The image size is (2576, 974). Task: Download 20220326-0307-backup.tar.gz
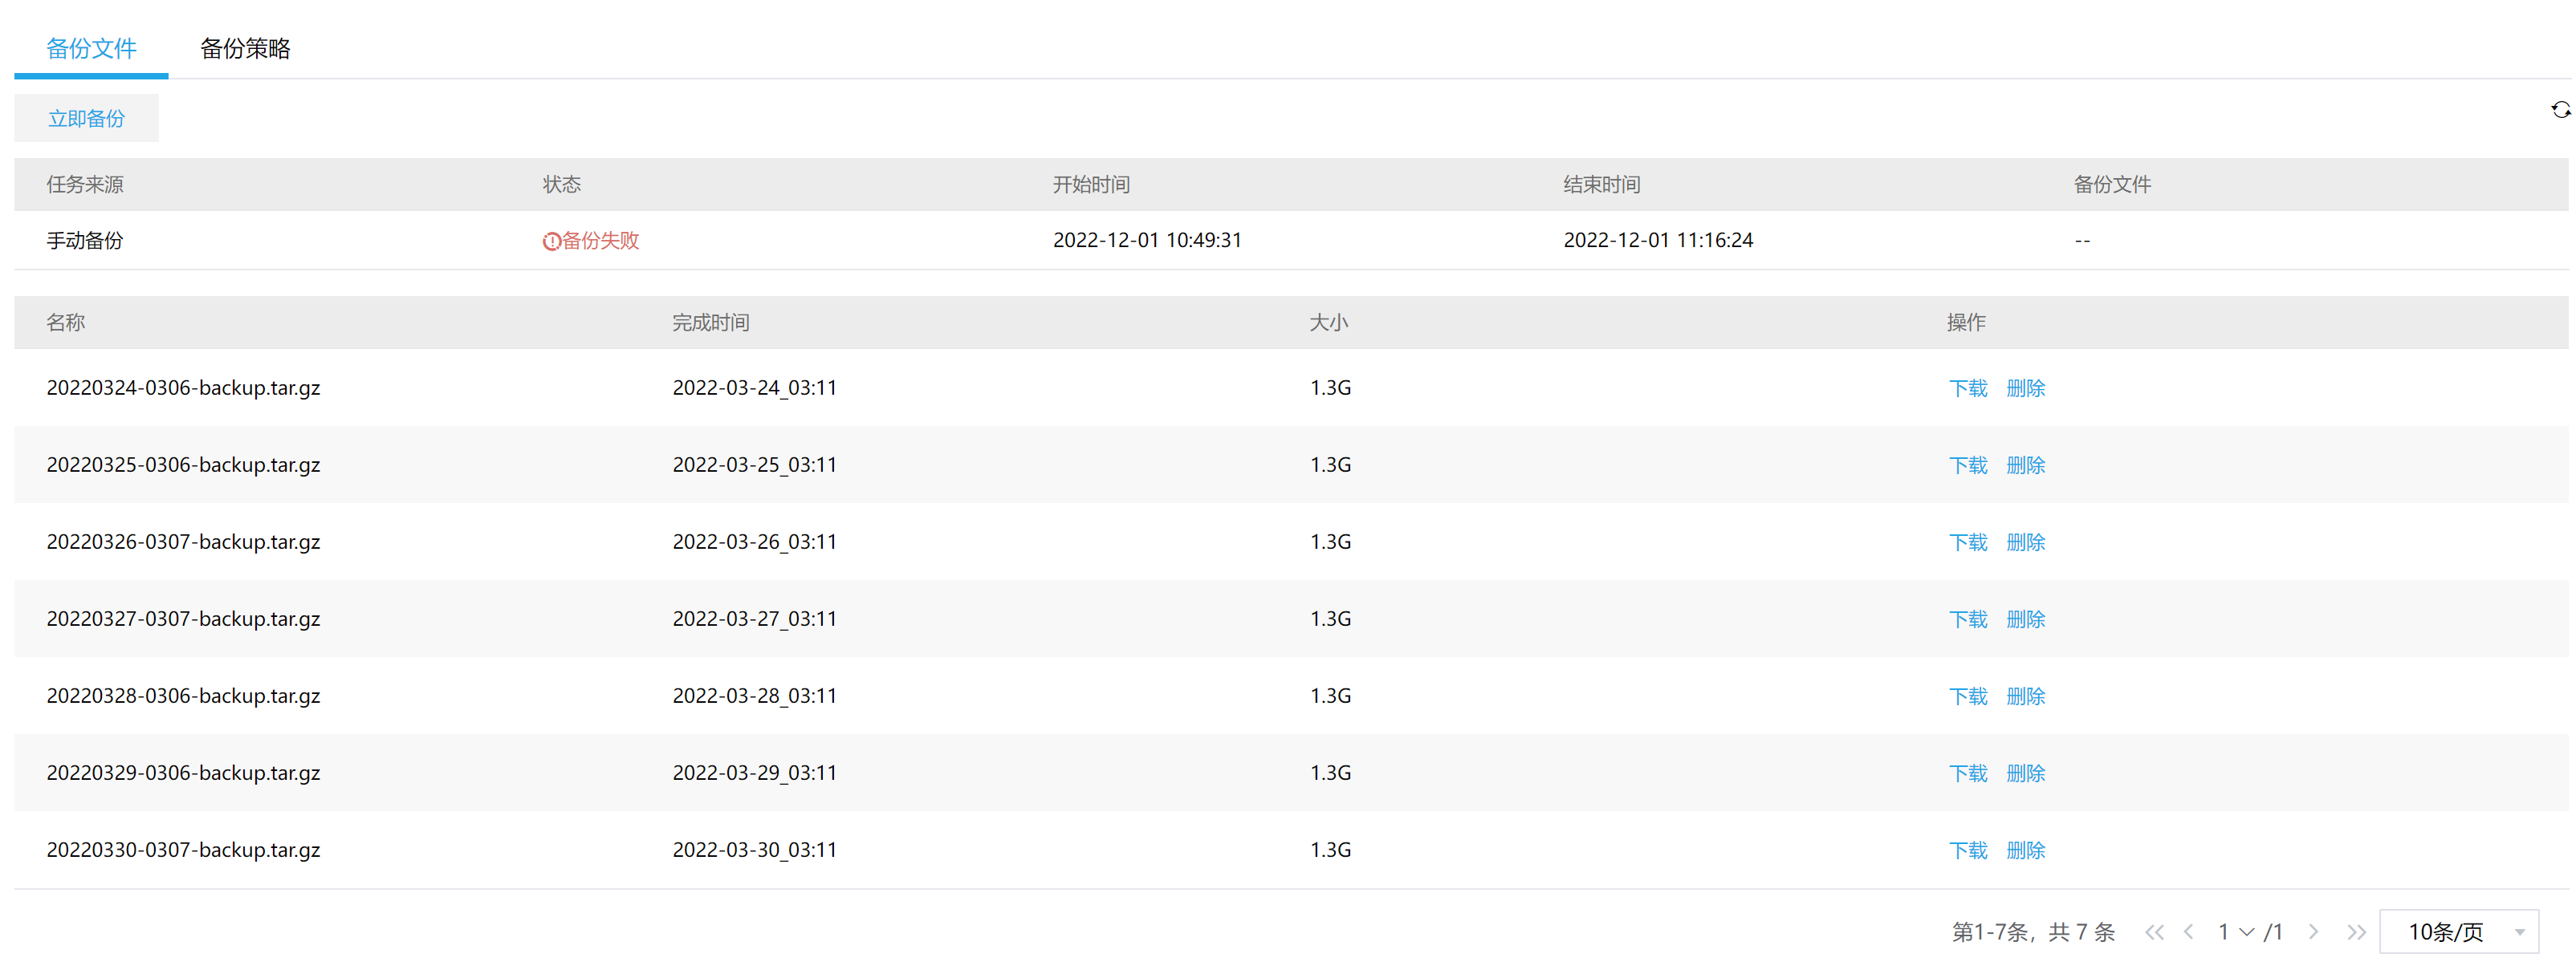click(1967, 542)
